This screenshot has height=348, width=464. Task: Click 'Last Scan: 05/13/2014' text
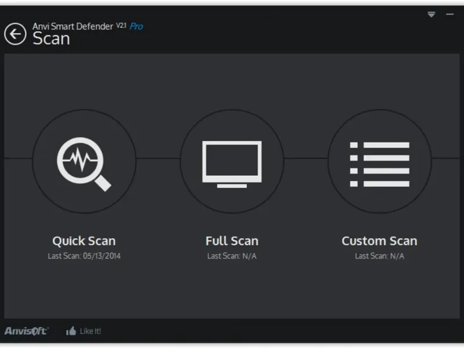pyautogui.click(x=84, y=256)
